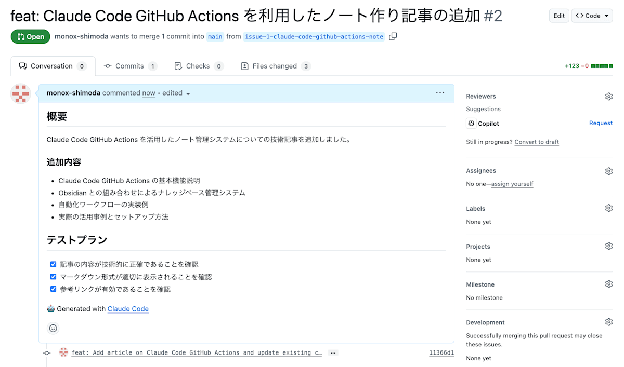Click the 追加内容 heading
624x367 pixels.
(x=64, y=162)
